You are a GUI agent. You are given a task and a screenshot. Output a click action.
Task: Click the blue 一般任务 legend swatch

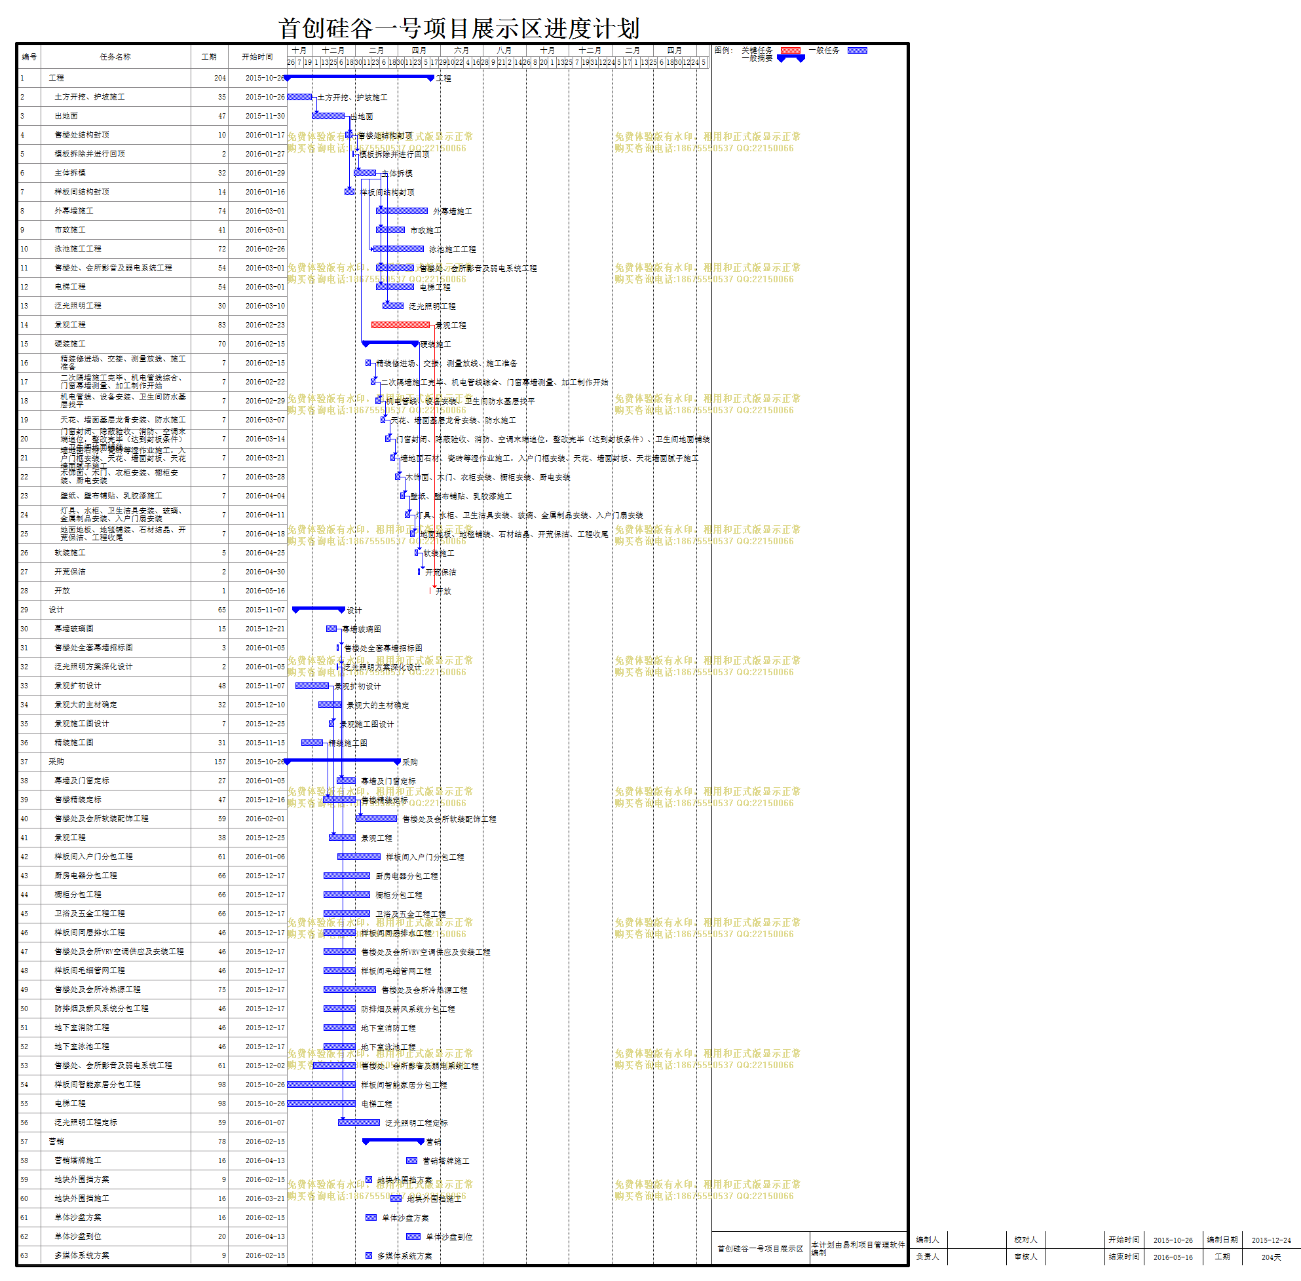coord(857,50)
